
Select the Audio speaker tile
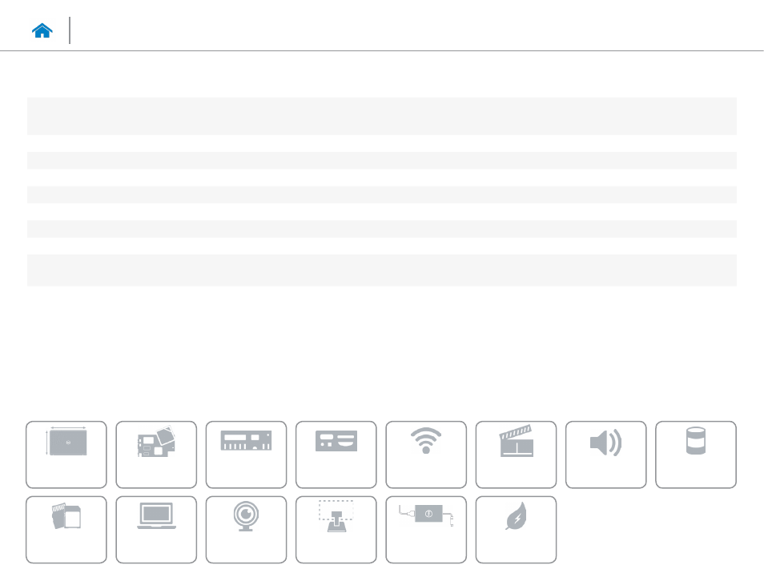click(x=605, y=455)
